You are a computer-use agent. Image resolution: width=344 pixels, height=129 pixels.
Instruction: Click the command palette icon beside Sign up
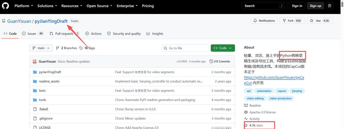330,6
